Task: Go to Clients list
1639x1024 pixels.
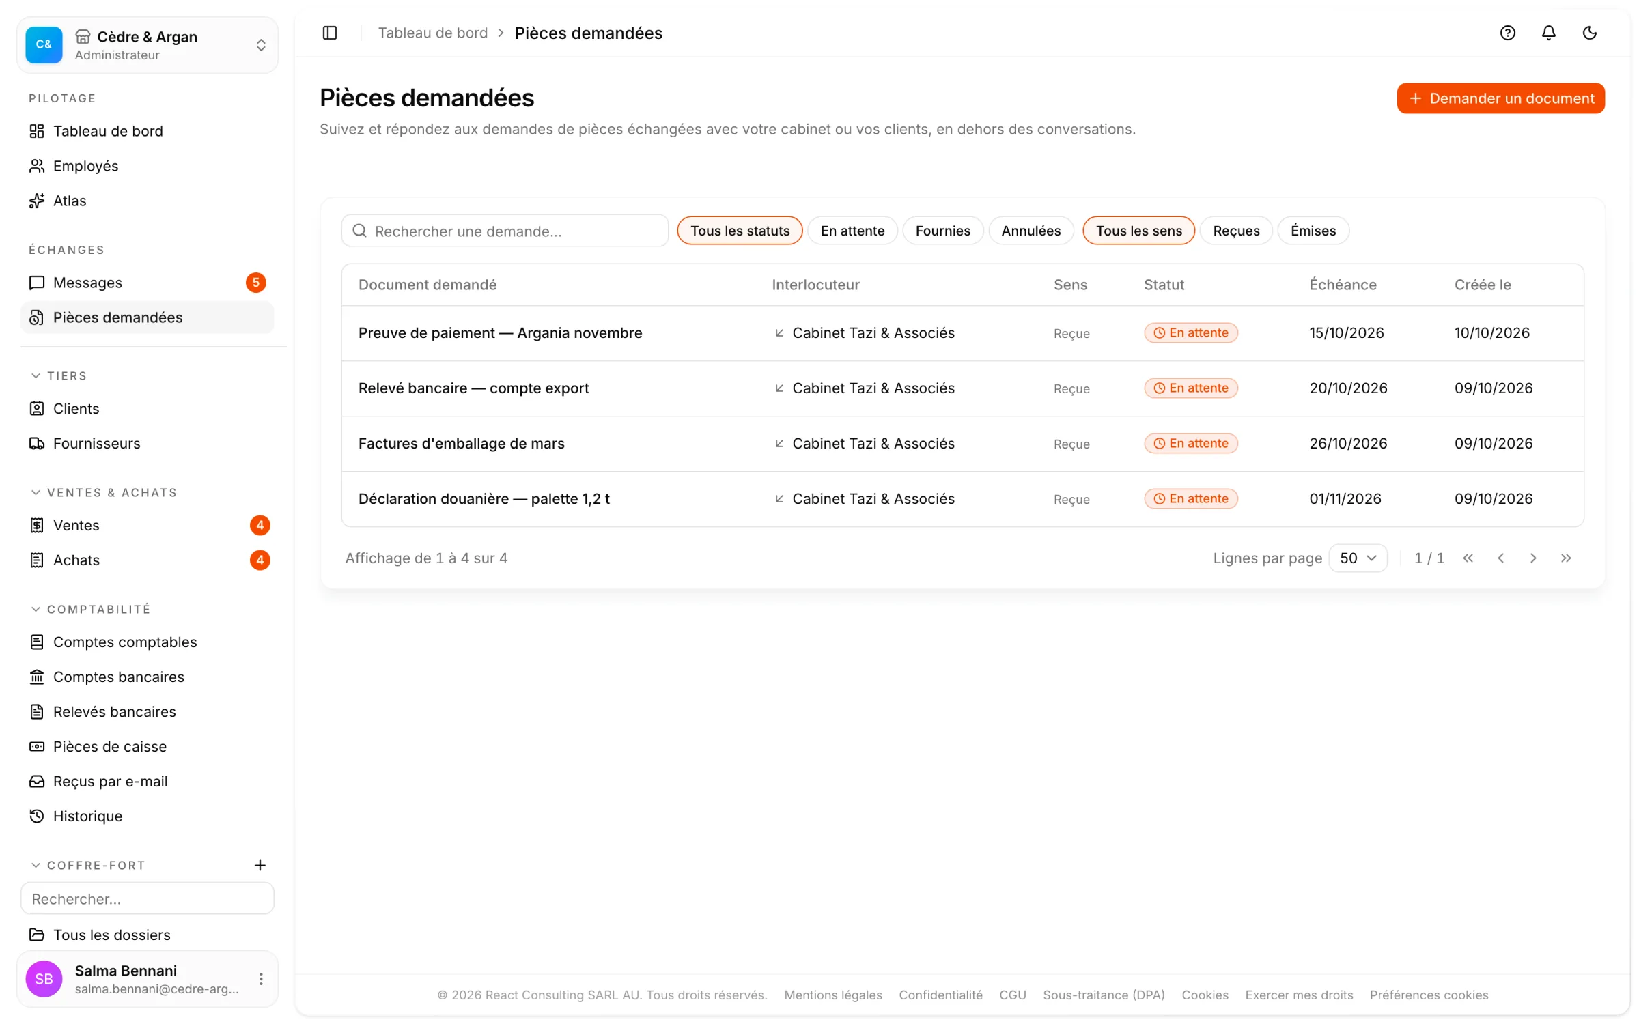Action: tap(147, 408)
